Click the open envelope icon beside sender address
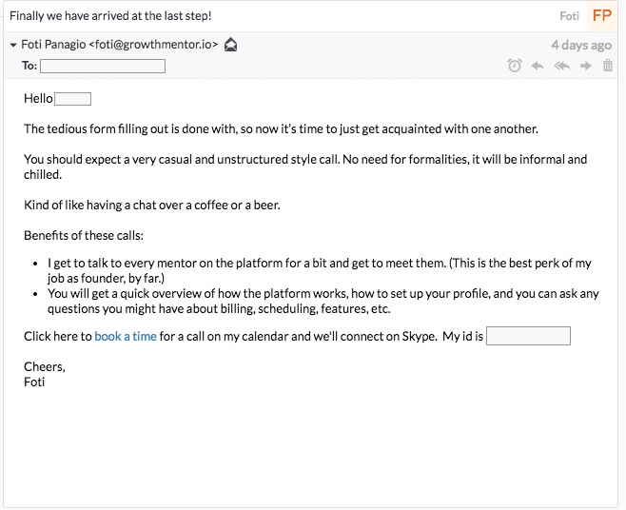Screen dimensions: 626x510 pyautogui.click(x=230, y=45)
